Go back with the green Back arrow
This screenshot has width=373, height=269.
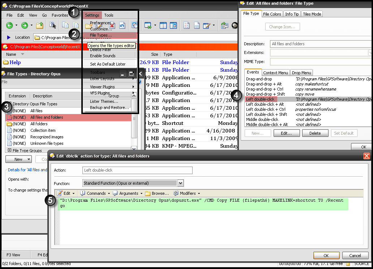click(9, 25)
